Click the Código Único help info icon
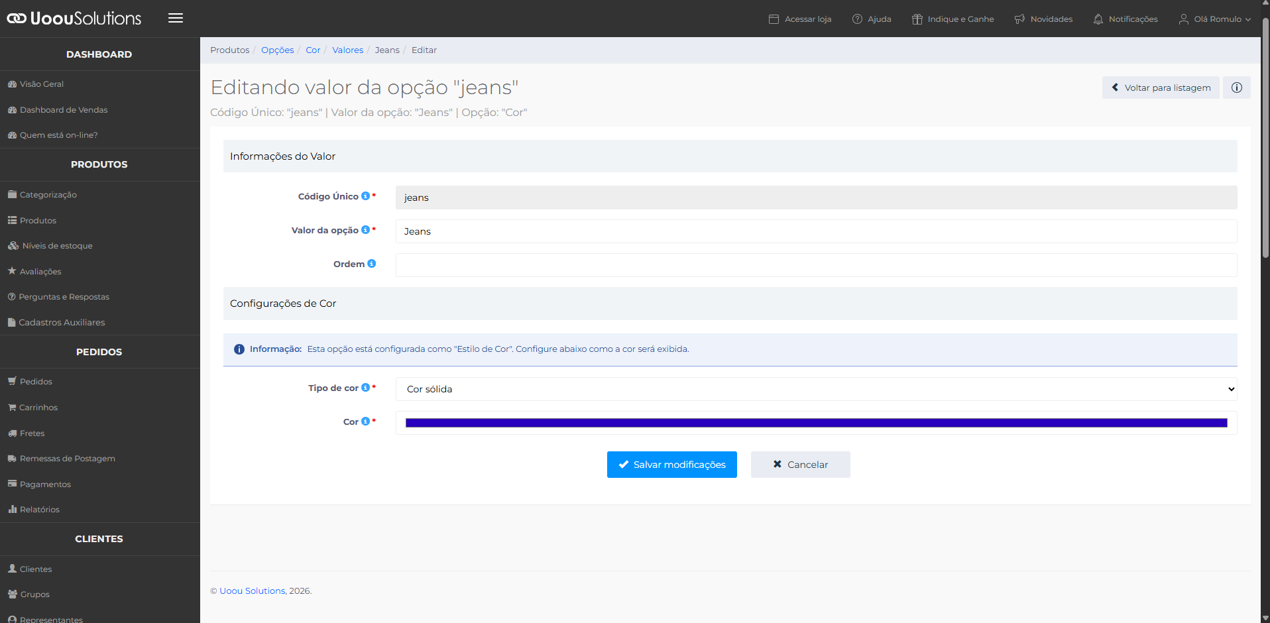The image size is (1270, 623). pyautogui.click(x=365, y=196)
